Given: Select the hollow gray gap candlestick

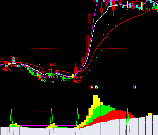Looking at the screenshot, I should pyautogui.click(x=90, y=18).
